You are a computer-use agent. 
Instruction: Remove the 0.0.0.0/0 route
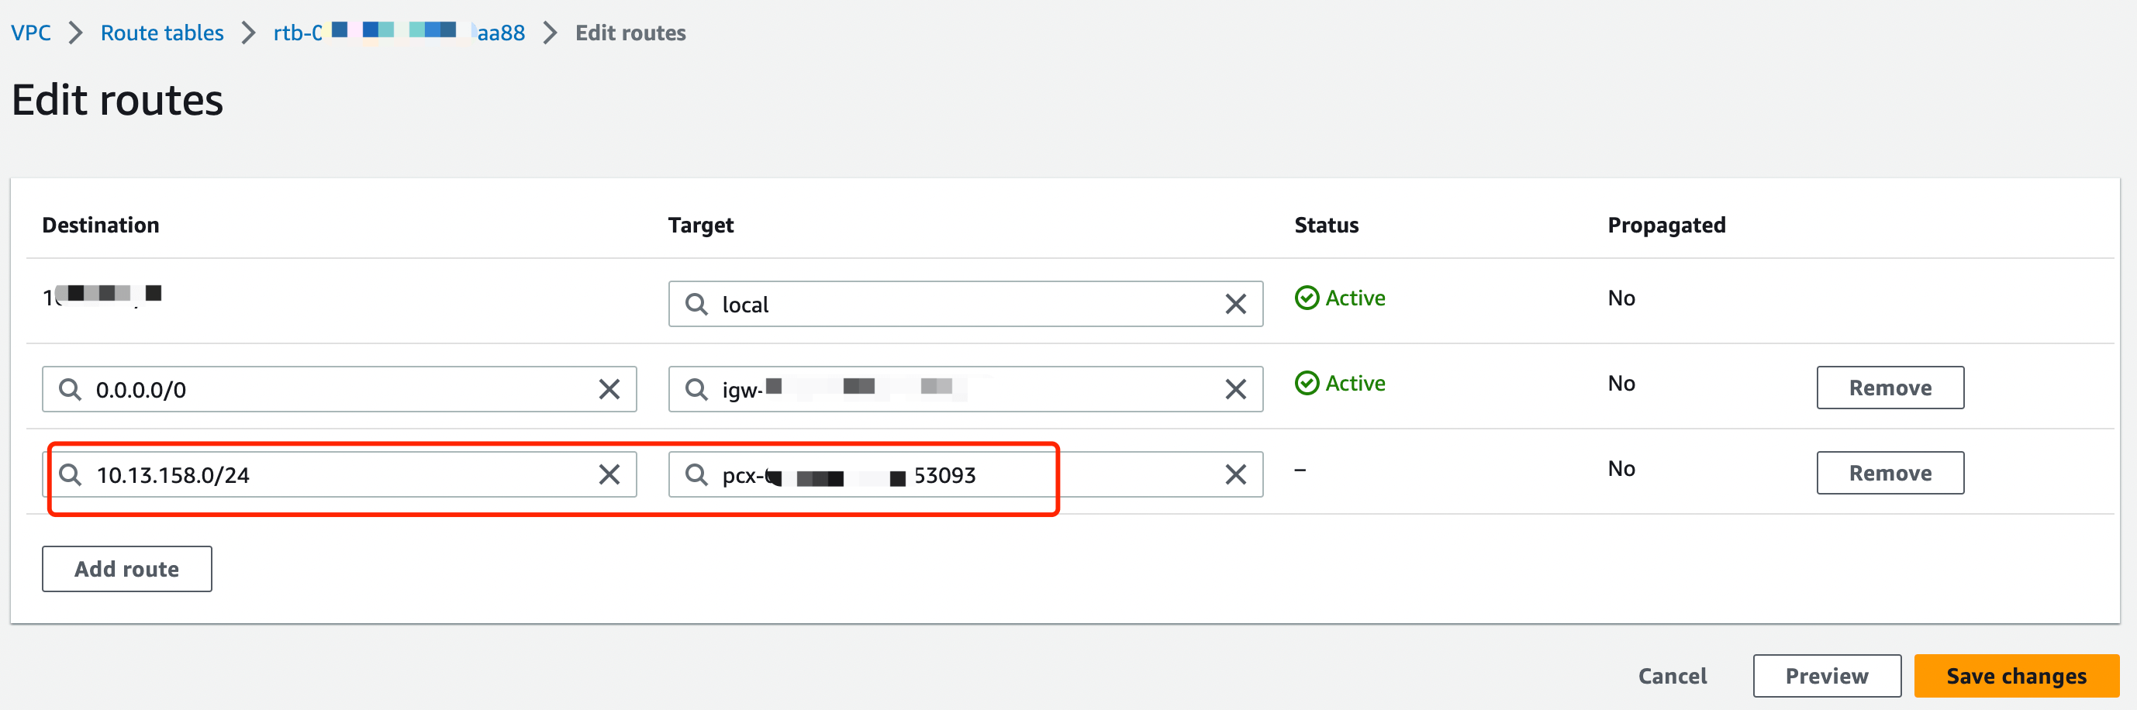coord(1889,388)
